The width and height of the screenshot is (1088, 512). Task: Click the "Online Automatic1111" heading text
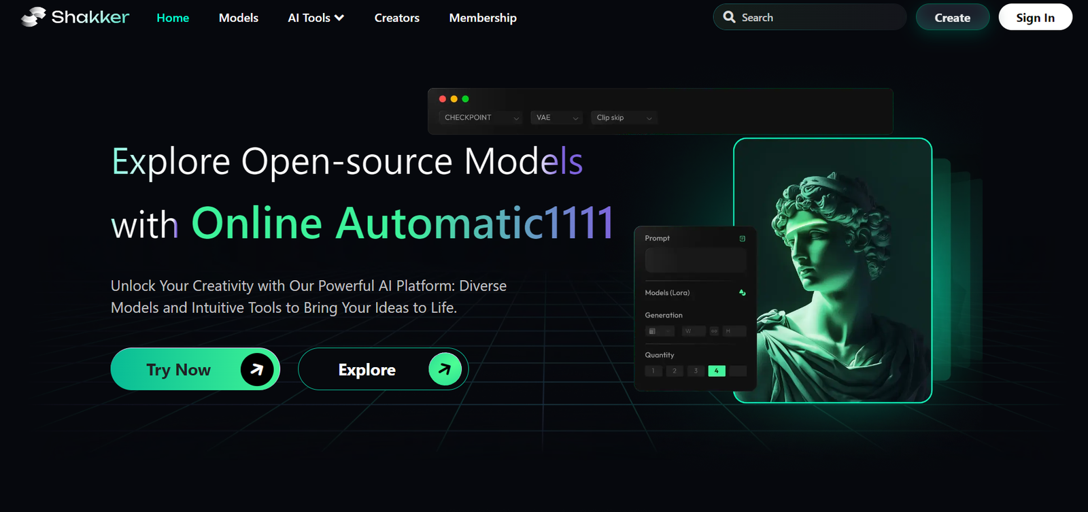tap(403, 222)
